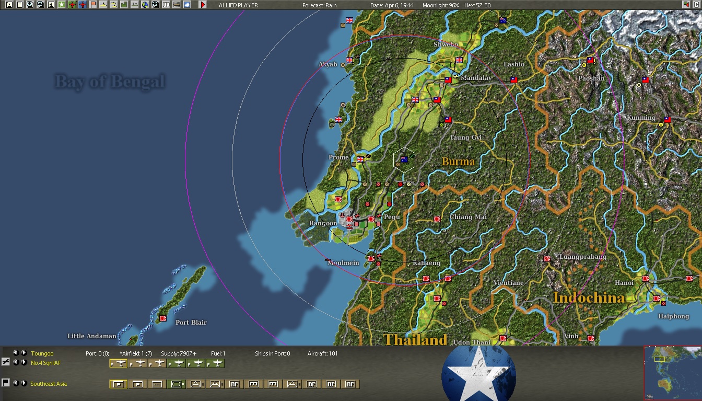Click the Rangoon city label on map
Viewport: 702px width, 401px height.
point(323,223)
